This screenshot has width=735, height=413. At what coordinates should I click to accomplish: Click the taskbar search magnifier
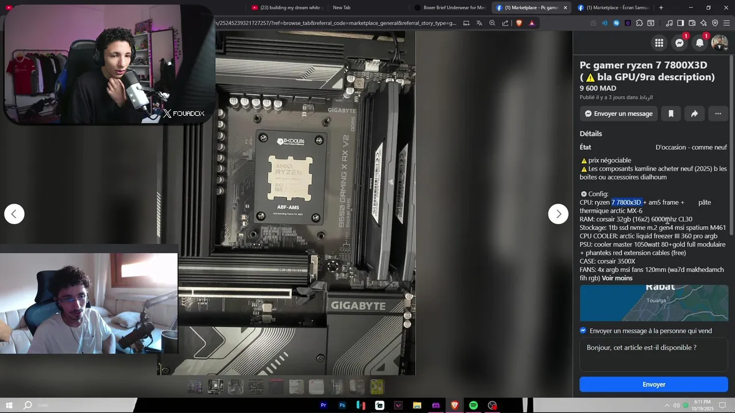click(x=28, y=405)
